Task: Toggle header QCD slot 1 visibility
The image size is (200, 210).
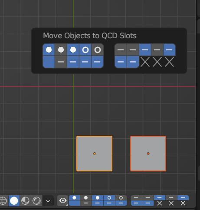Action: point(74,198)
